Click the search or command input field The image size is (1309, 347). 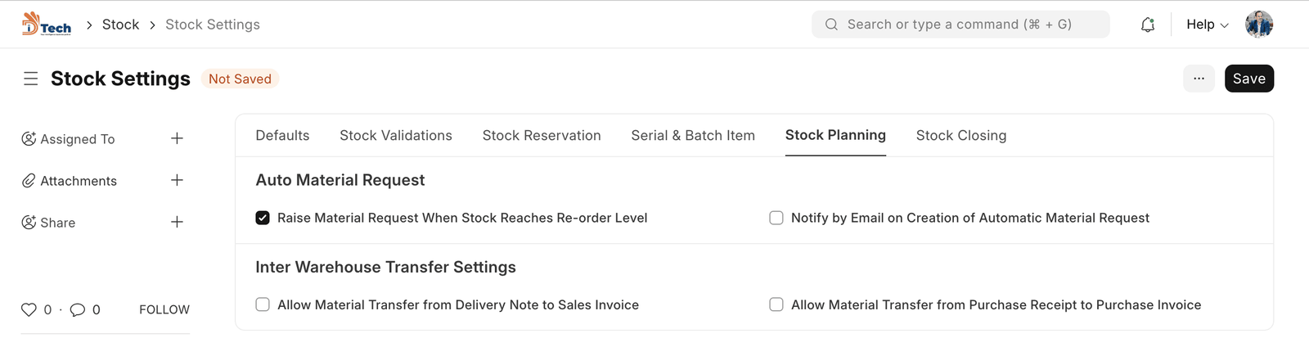click(x=960, y=25)
